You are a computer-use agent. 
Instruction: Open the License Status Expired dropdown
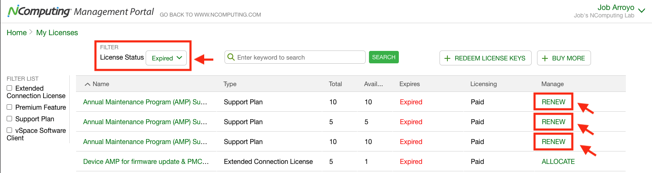tap(166, 58)
